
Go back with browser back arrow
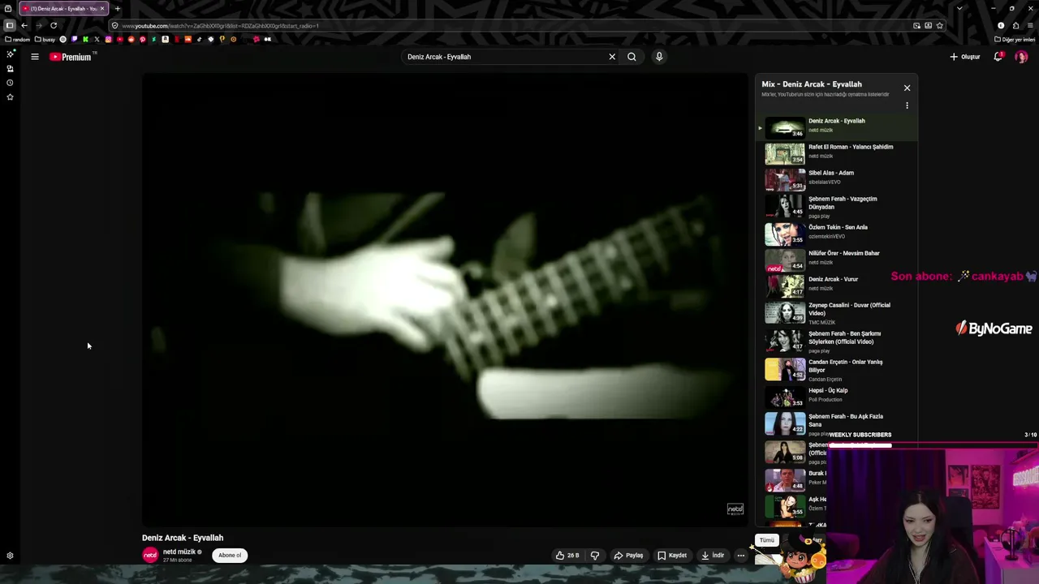coord(24,25)
